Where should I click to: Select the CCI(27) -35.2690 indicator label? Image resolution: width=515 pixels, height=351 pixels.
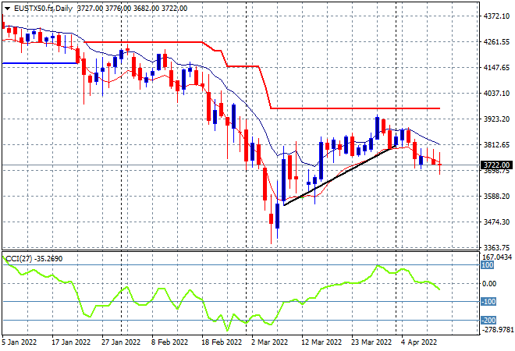34,259
